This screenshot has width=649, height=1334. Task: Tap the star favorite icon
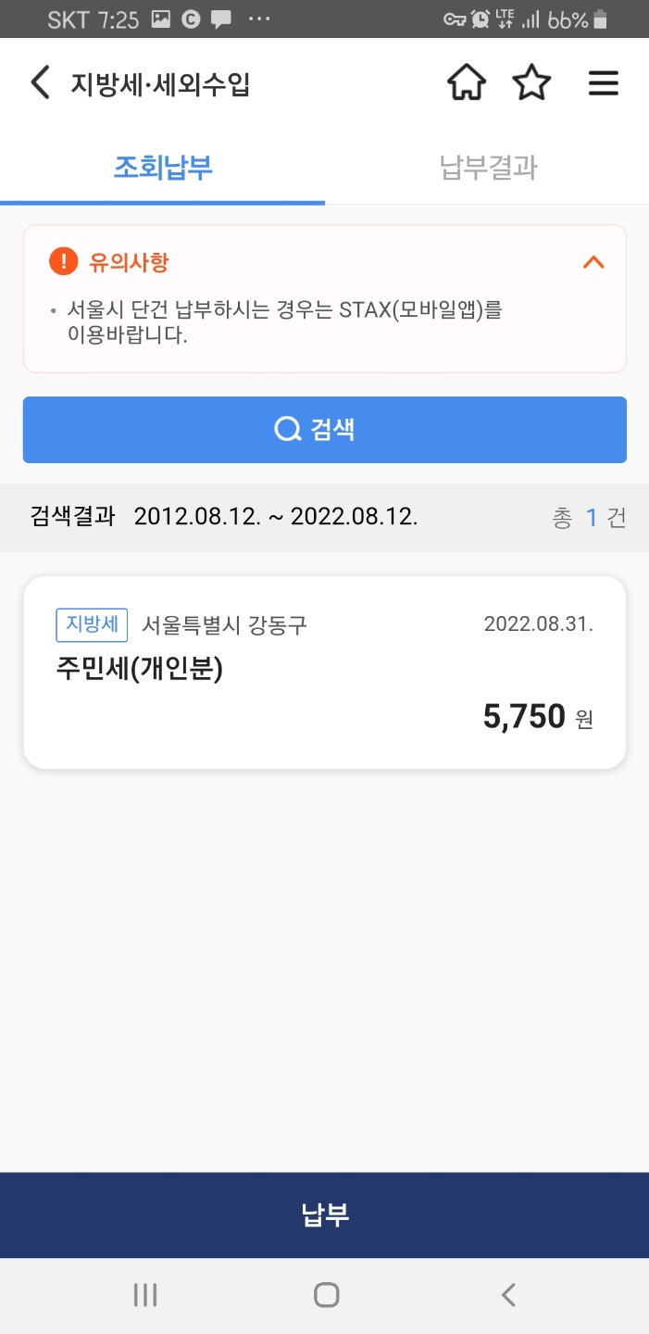532,82
